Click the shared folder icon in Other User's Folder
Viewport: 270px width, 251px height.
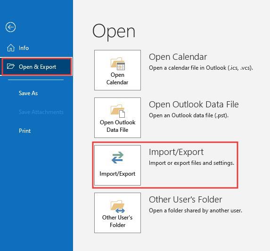coord(118,206)
